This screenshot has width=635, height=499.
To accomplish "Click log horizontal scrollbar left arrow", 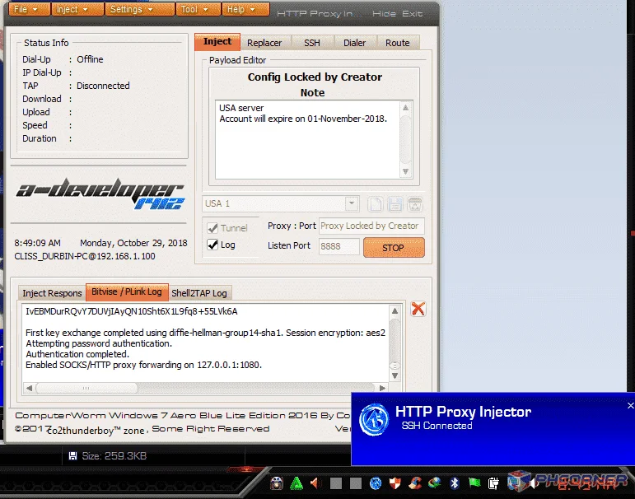I will point(29,388).
